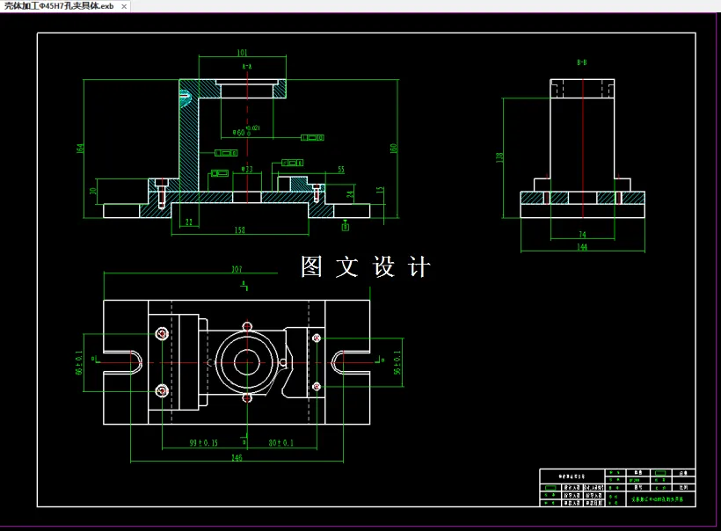Viewport: 721px width, 531px height.
Task: Select the 66±0.1 dimension left of top view
Action: [x=78, y=362]
